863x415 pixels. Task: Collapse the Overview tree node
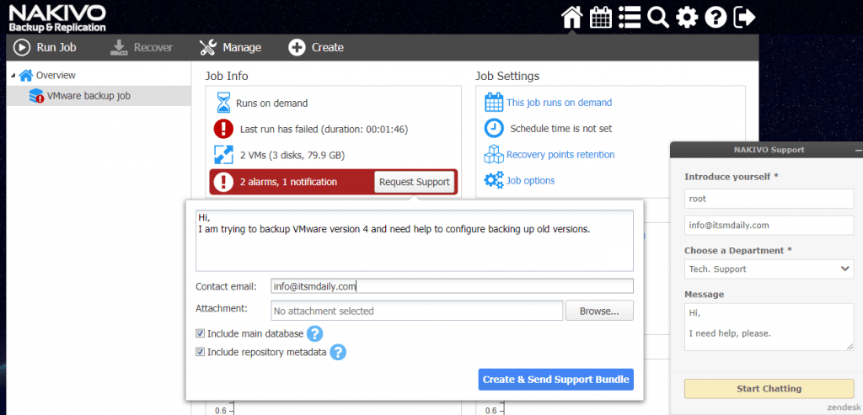tap(13, 75)
